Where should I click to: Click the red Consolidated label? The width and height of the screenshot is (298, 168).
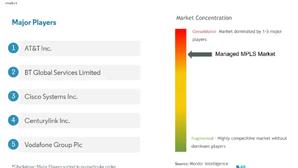[x=204, y=31]
